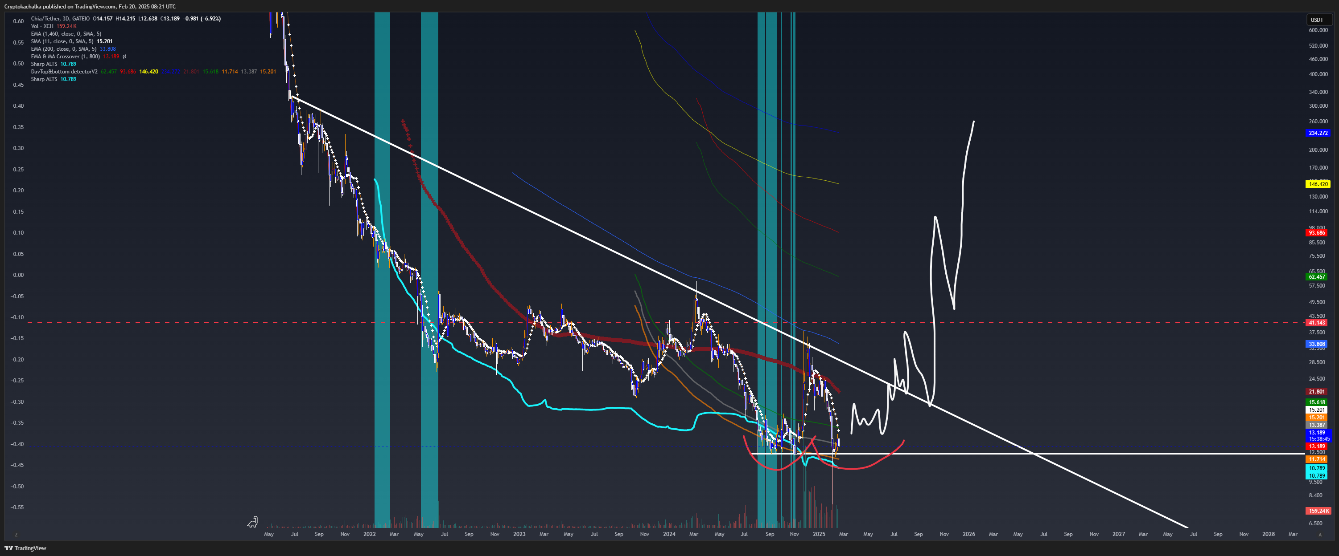The height and width of the screenshot is (556, 1339).
Task: Click the 2025 year label on the time axis
Action: (x=819, y=534)
